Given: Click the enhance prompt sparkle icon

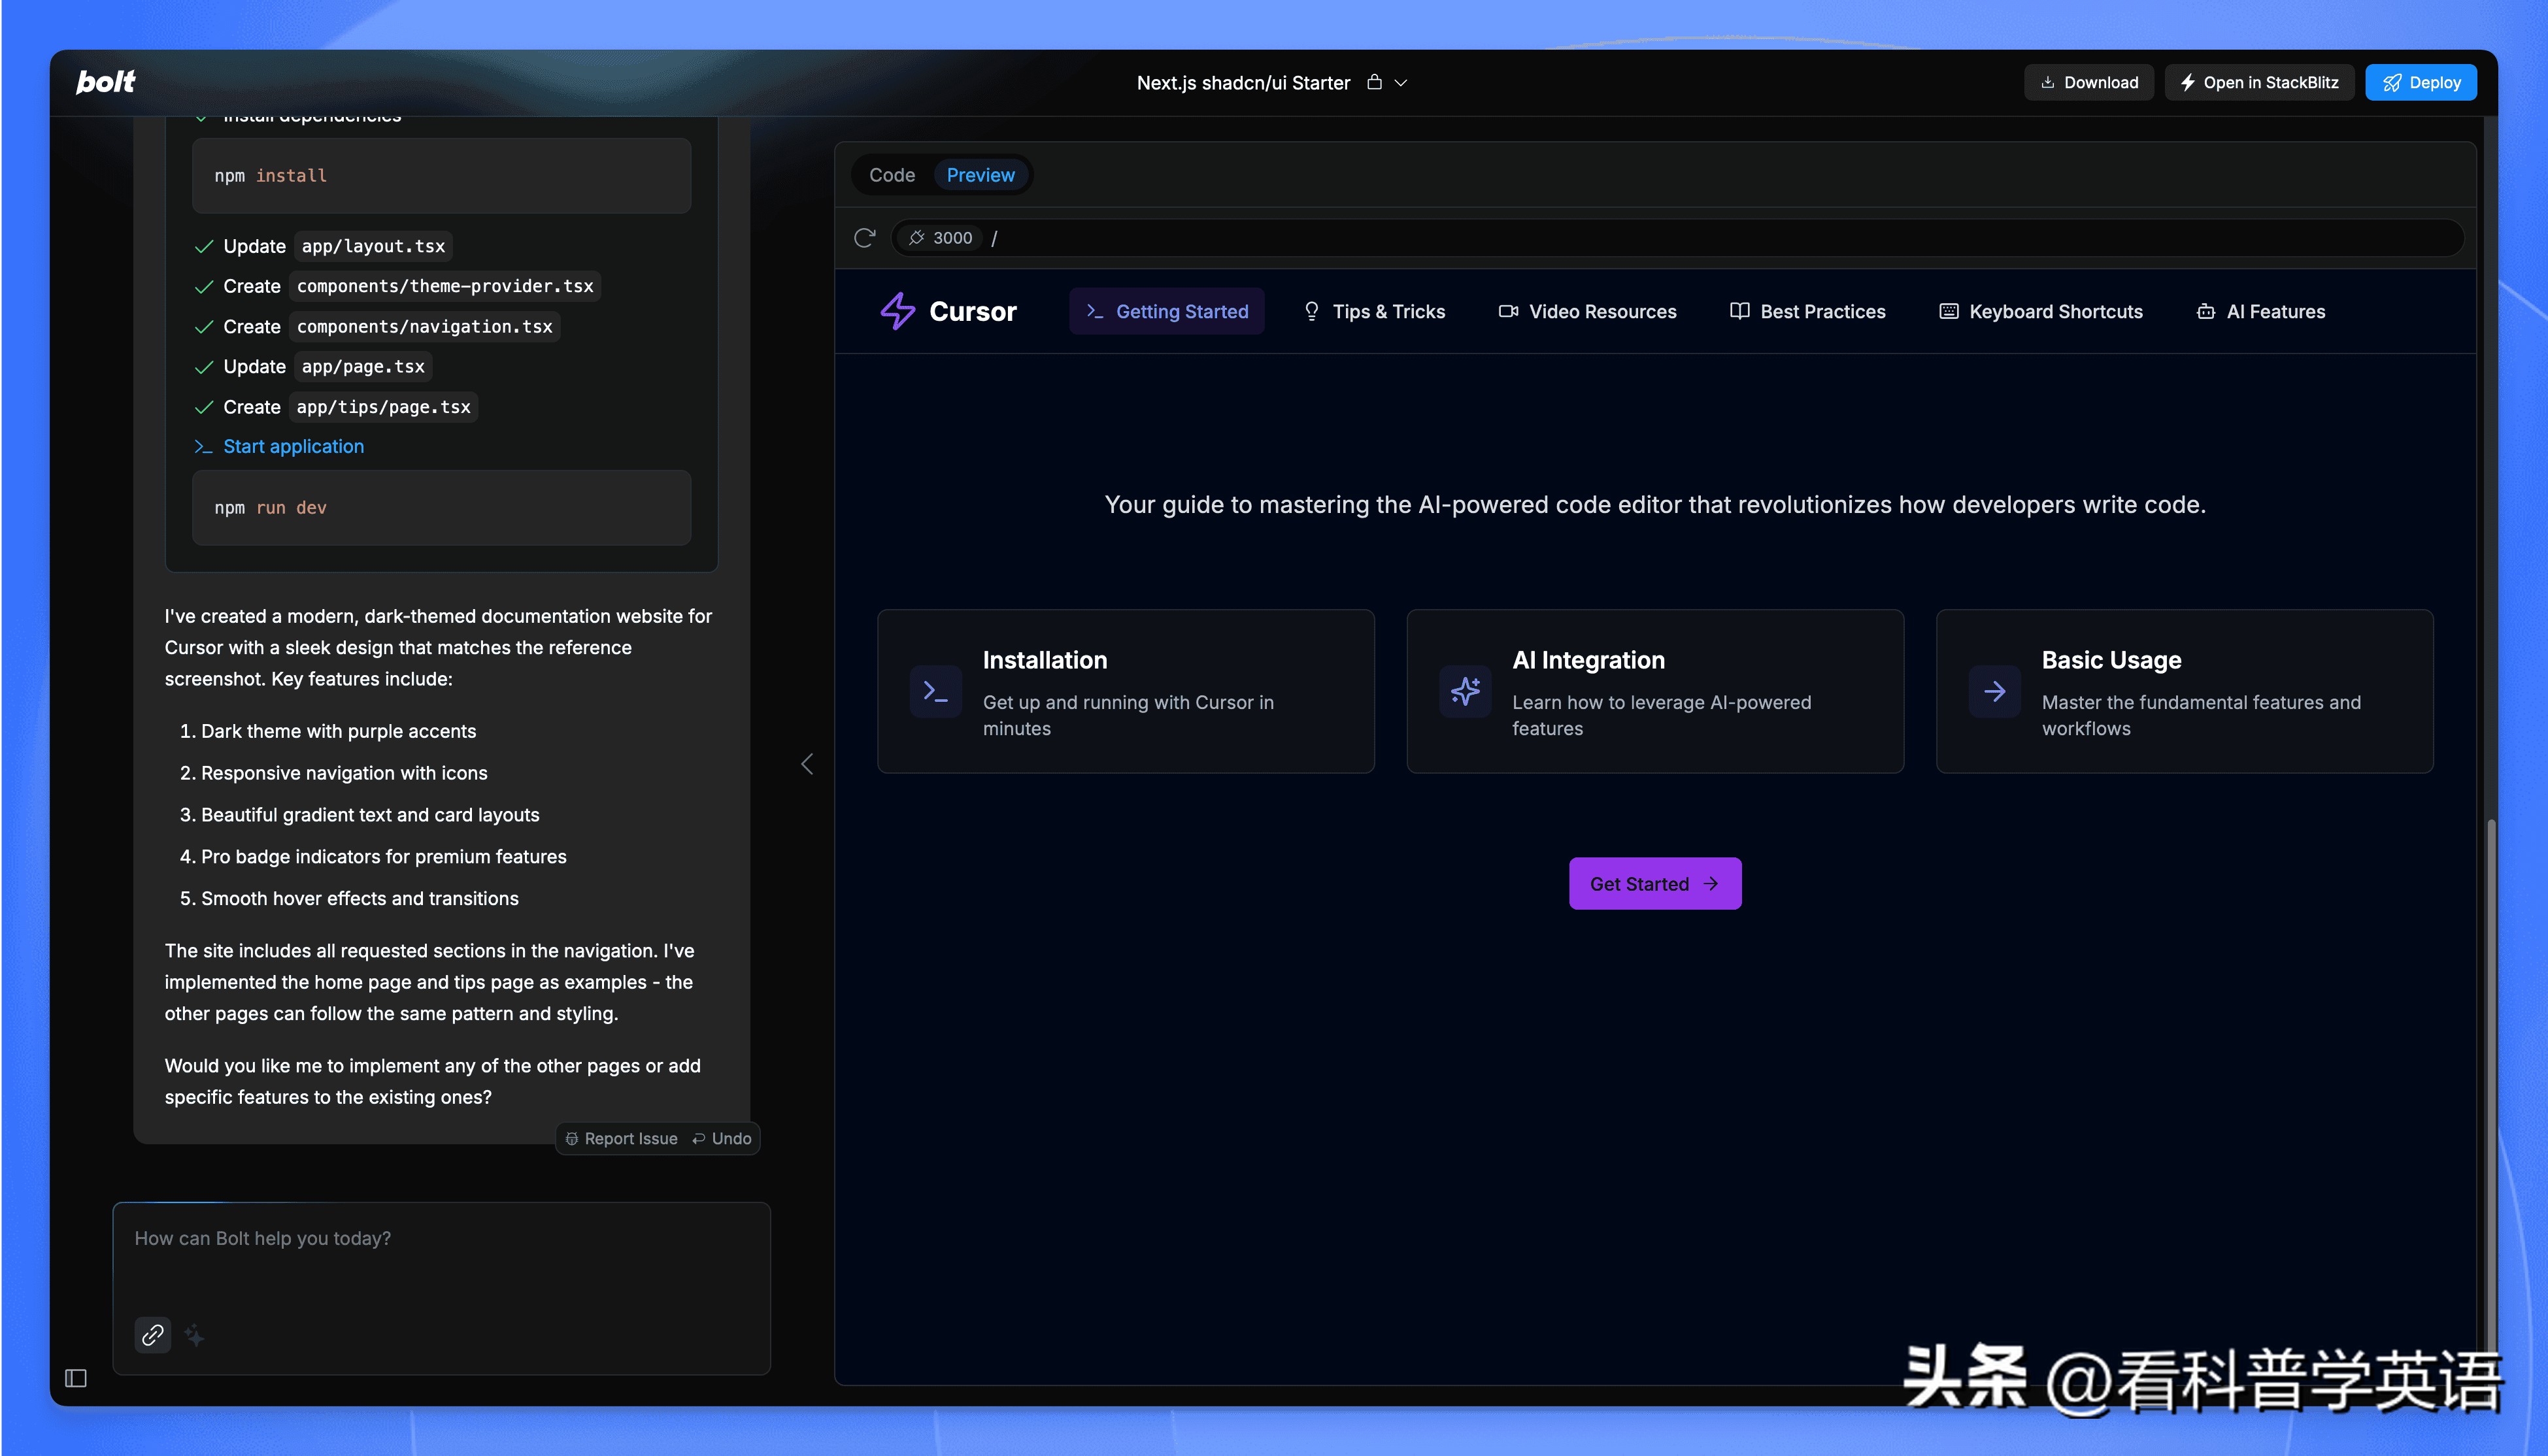Looking at the screenshot, I should [195, 1335].
